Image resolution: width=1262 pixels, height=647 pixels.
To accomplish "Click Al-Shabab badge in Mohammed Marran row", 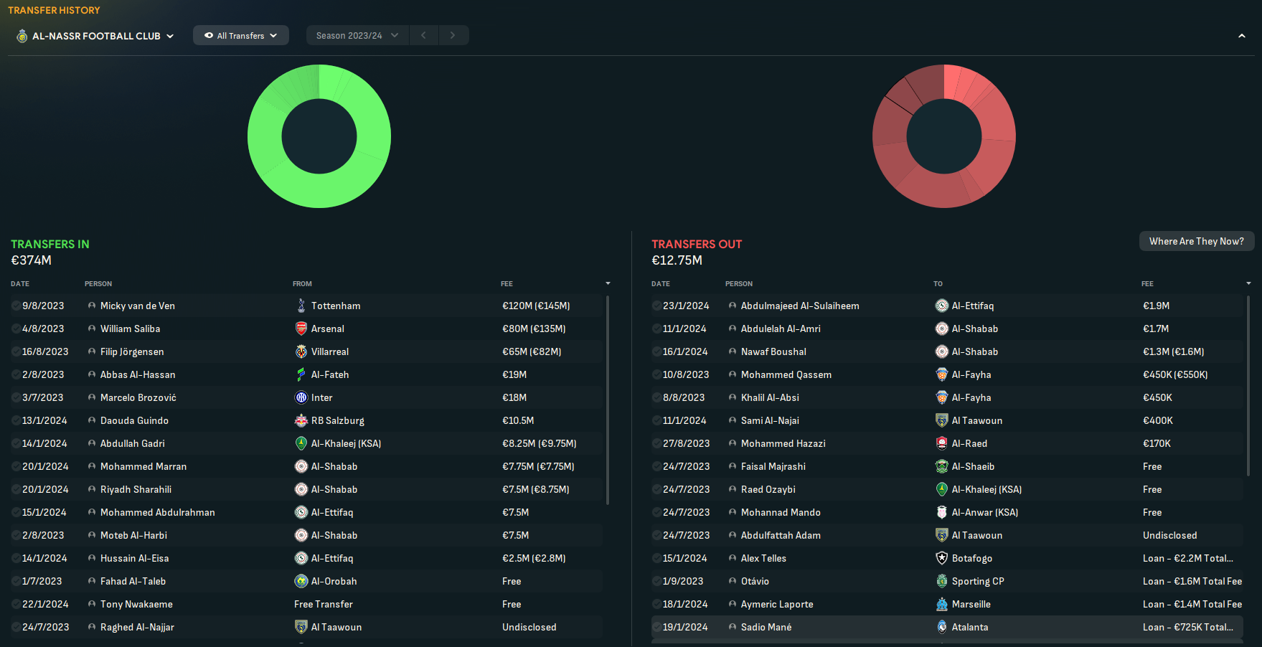I will click(301, 466).
